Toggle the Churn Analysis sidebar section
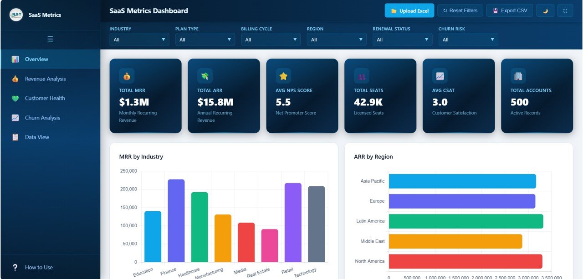 42,117
